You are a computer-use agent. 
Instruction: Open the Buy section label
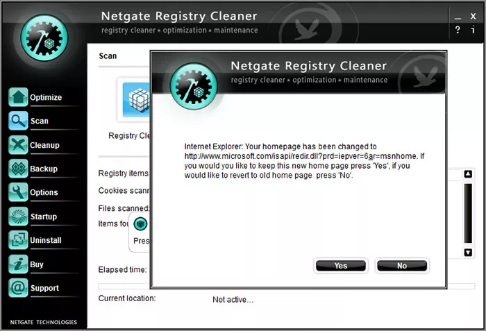pos(37,264)
